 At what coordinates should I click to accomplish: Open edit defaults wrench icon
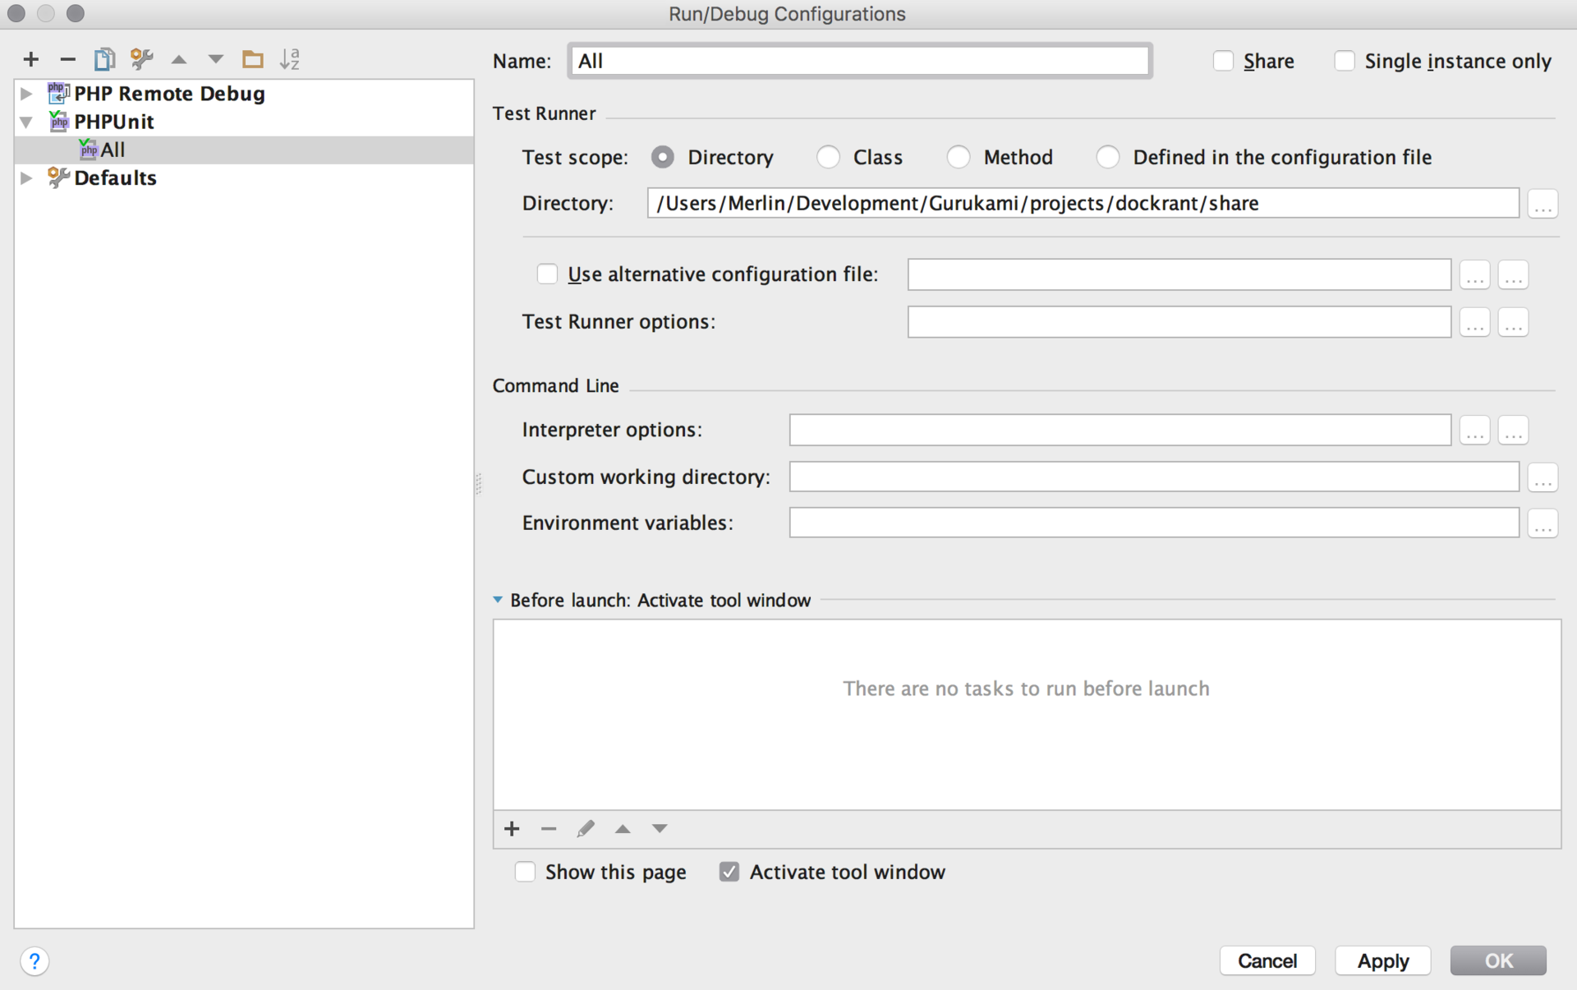[x=141, y=59]
